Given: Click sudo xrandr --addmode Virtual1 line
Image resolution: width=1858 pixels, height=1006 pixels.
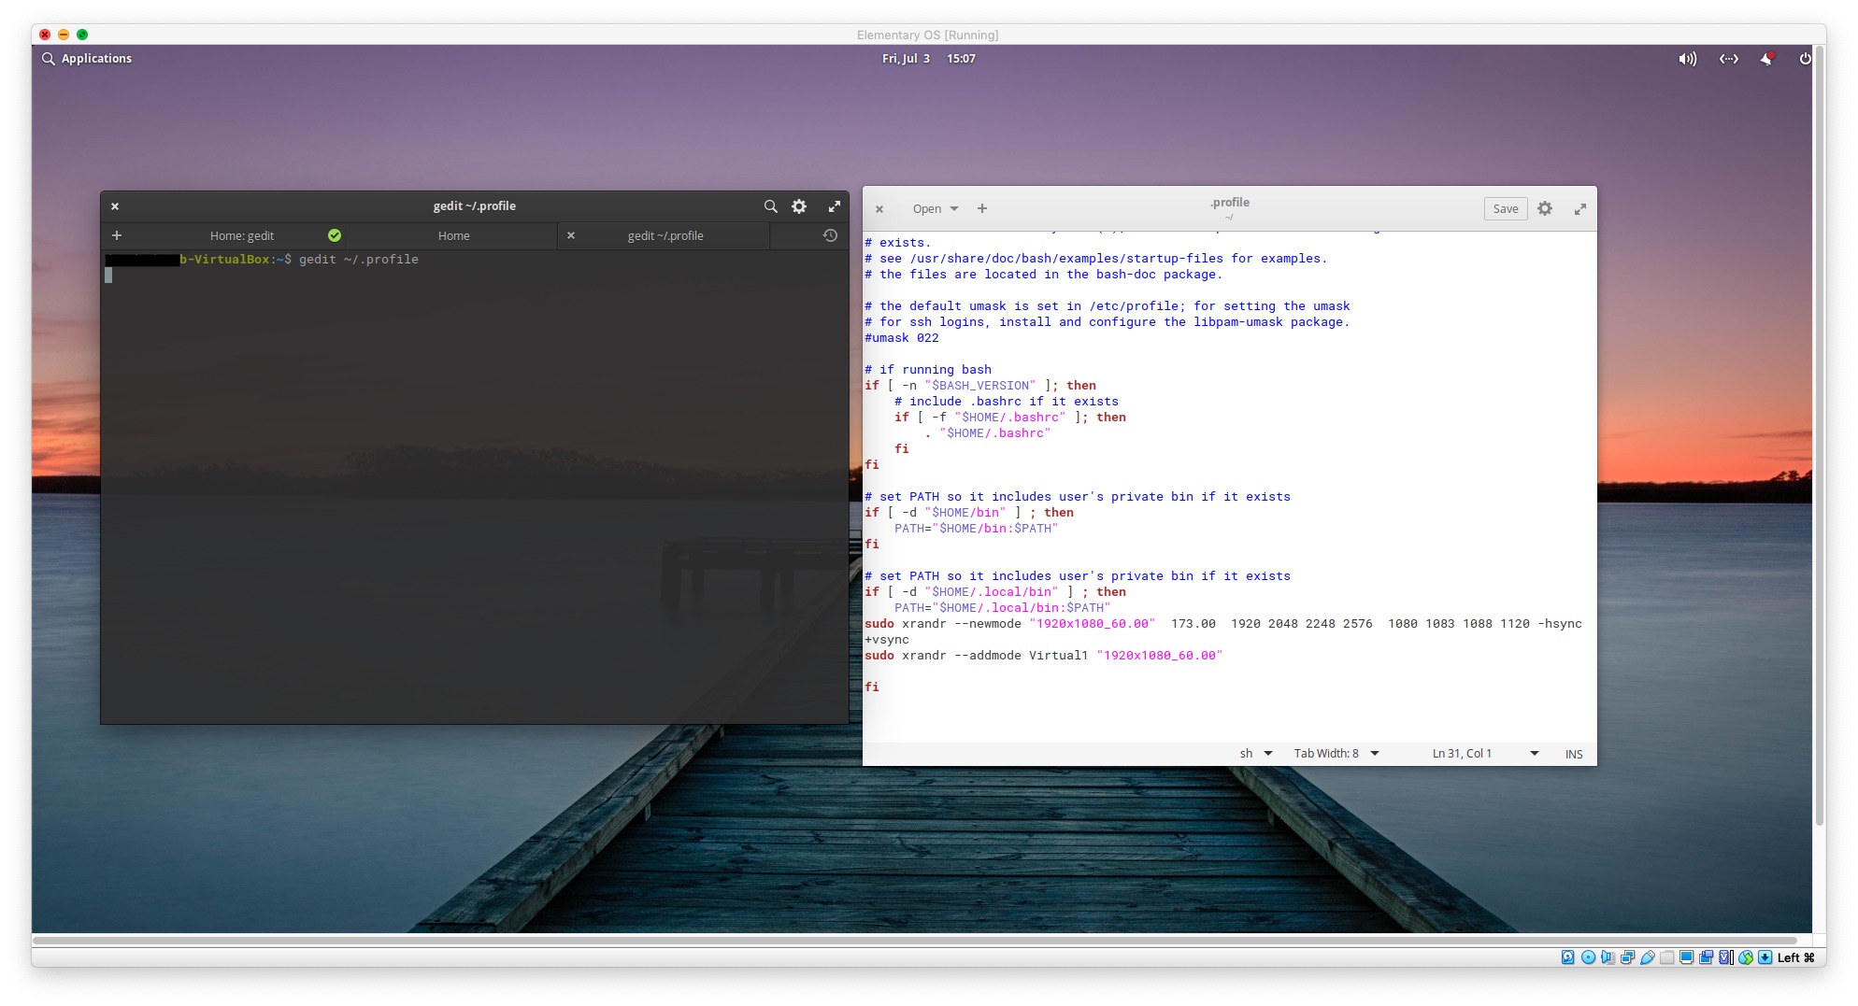Looking at the screenshot, I should point(1043,656).
